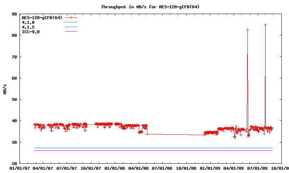Select the 4.1.2 legend entry
Image resolution: width=289 pixels, height=173 pixels.
click(x=28, y=27)
